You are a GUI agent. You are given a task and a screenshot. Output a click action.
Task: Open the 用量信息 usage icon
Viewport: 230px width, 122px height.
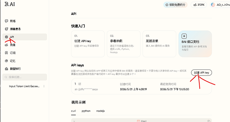click(6, 29)
